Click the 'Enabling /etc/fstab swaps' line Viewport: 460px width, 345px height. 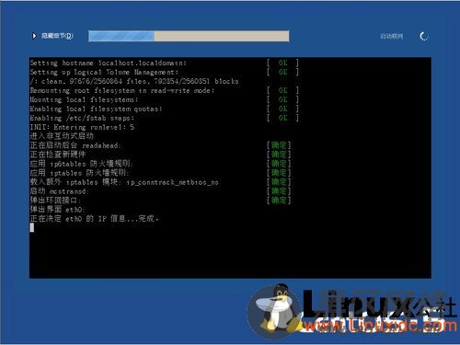82,119
